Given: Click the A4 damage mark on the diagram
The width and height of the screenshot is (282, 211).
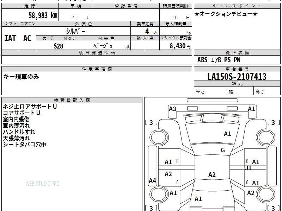Looking at the screenshot, I should click(152, 181).
